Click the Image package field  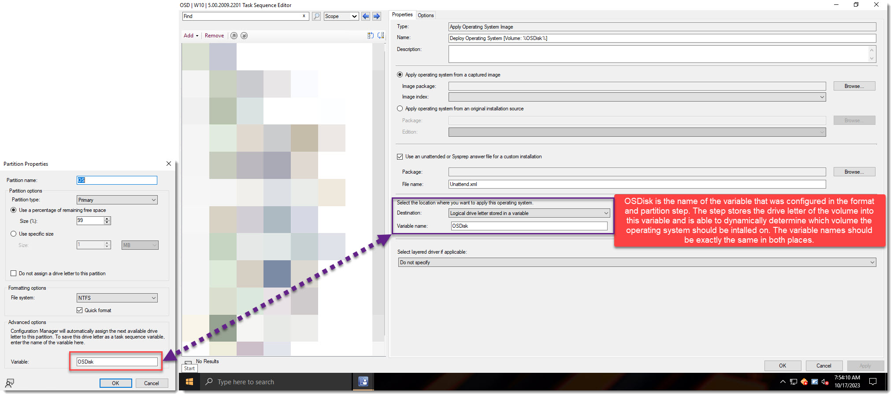(x=637, y=86)
